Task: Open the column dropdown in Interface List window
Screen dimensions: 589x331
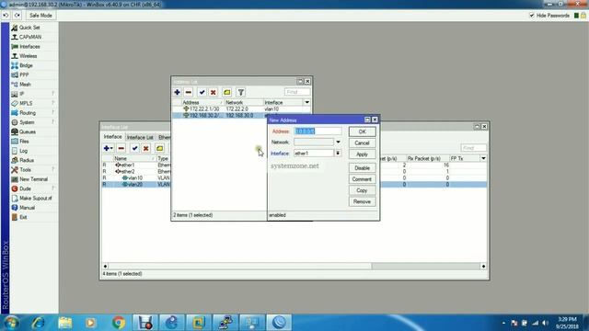Action: 483,159
